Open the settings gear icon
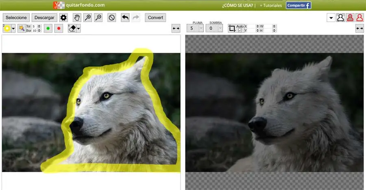 coord(63,17)
